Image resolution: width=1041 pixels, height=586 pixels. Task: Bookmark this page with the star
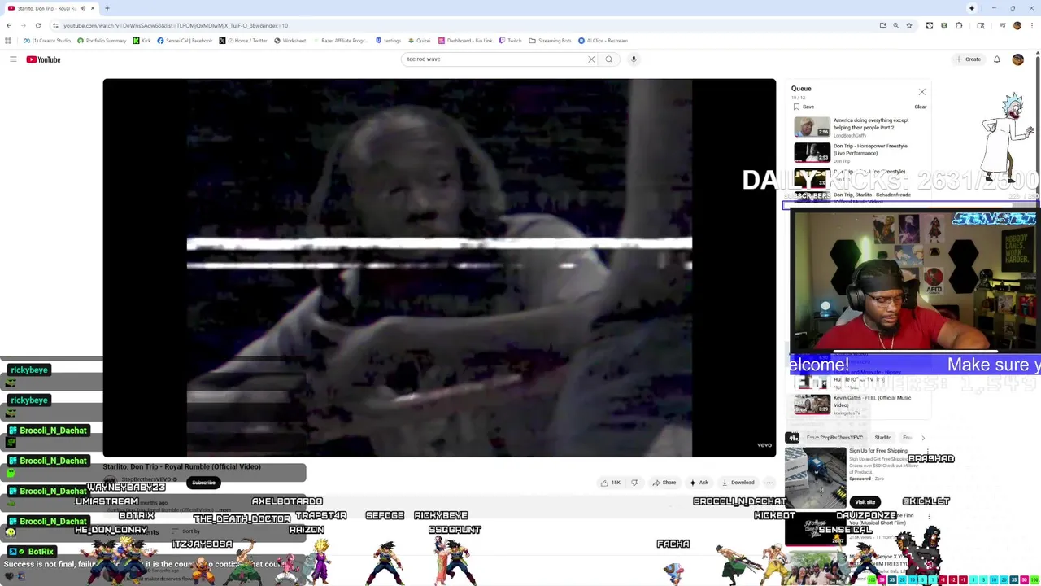pos(909,25)
